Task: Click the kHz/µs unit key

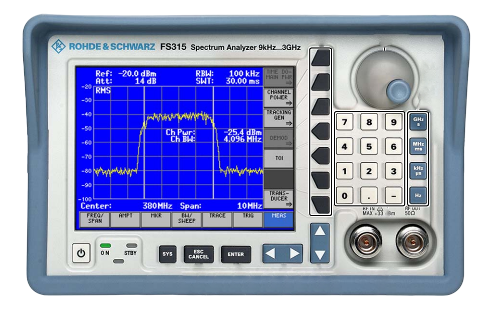Action: pos(418,171)
